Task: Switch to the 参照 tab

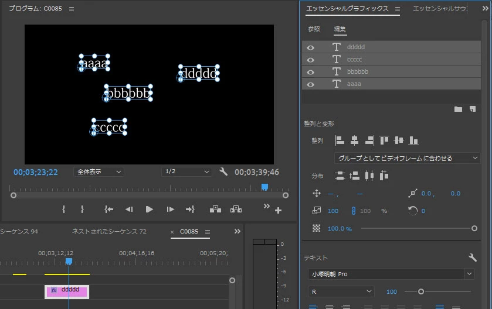Action: (314, 29)
